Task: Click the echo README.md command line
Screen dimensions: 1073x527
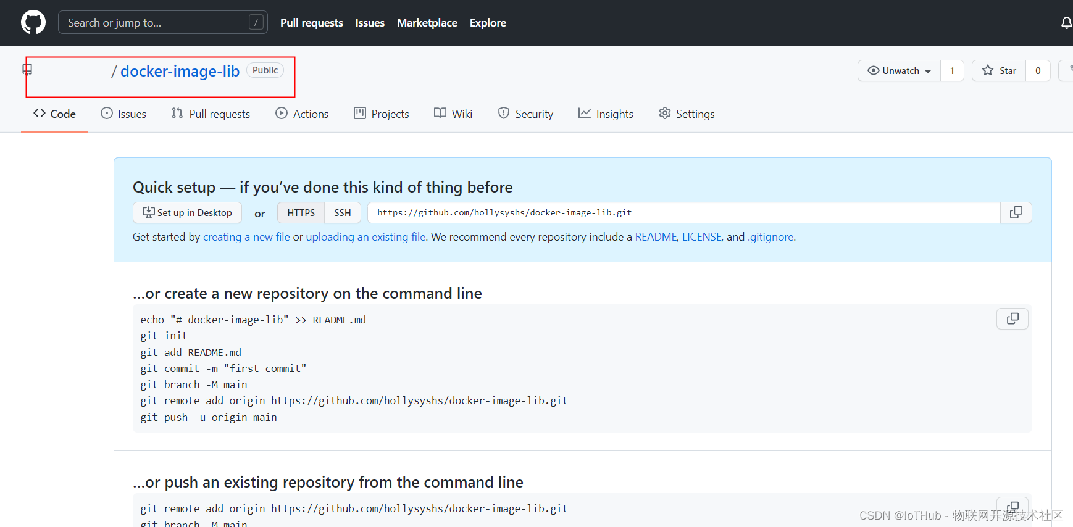Action: (253, 320)
